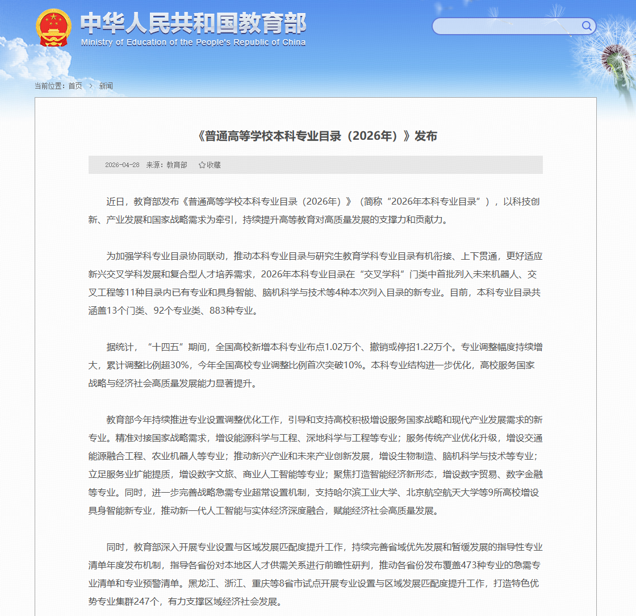The image size is (636, 616).
Task: Open the 新闻 breadcrumb link
Action: [106, 86]
